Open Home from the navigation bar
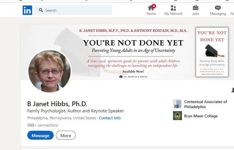The width and height of the screenshot is (234, 150). pos(151,10)
